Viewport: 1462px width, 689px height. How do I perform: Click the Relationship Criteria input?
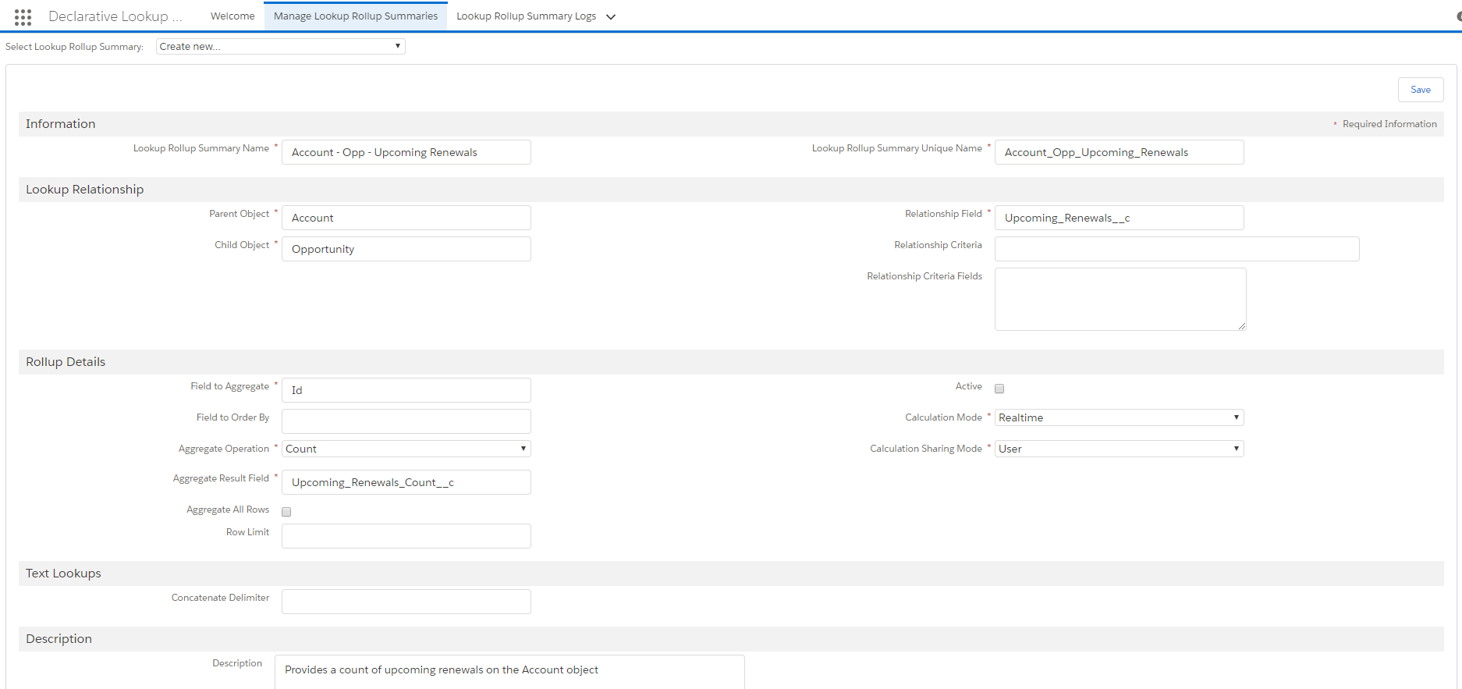[x=1177, y=249]
